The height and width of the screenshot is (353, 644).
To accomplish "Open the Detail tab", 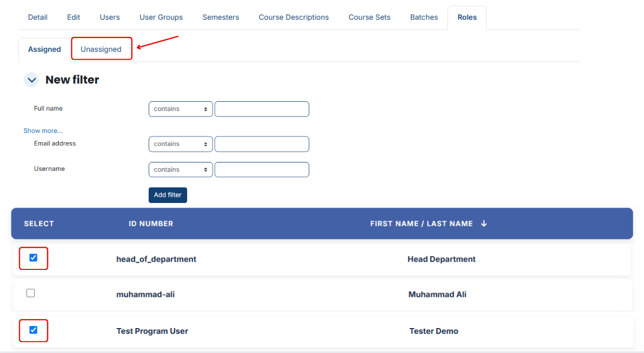I will coord(38,17).
